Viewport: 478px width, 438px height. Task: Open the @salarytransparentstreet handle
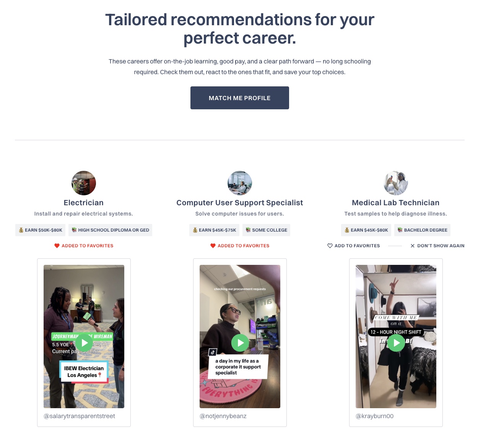pos(79,416)
